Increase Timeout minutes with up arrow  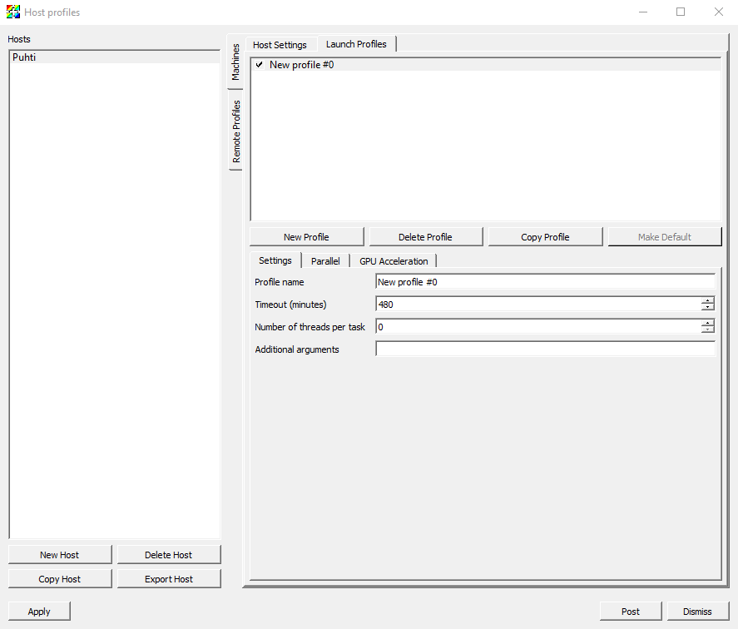[707, 301]
